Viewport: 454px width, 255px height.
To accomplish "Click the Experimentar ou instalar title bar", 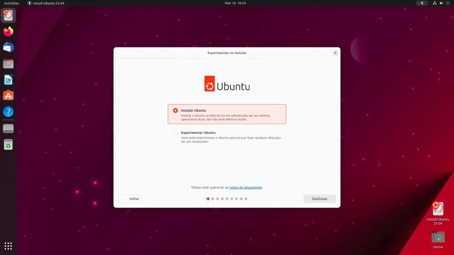I will click(227, 53).
